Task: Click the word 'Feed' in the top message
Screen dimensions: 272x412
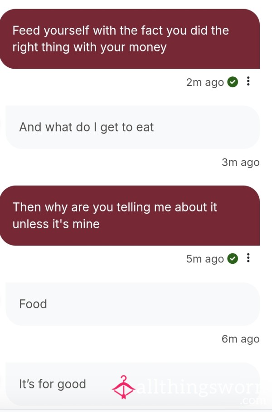Action: click(26, 30)
